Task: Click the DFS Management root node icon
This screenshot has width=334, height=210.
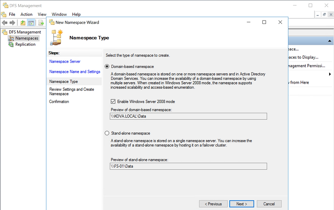Action: pos(4,32)
